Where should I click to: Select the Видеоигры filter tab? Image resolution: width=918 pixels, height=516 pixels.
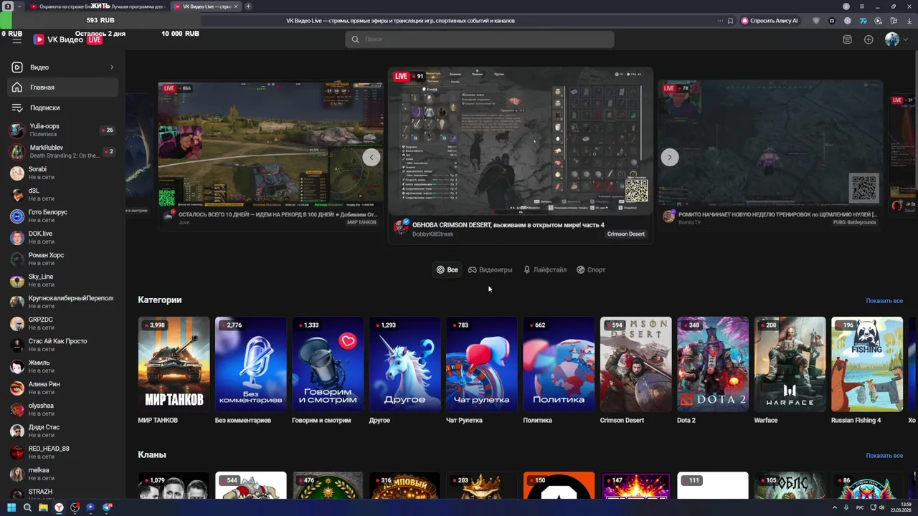point(491,270)
